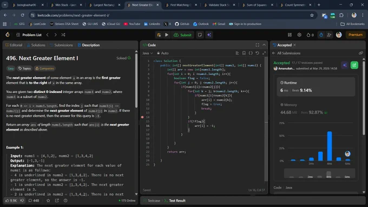Open the Java language dropdown
368x207 pixels.
148,53
